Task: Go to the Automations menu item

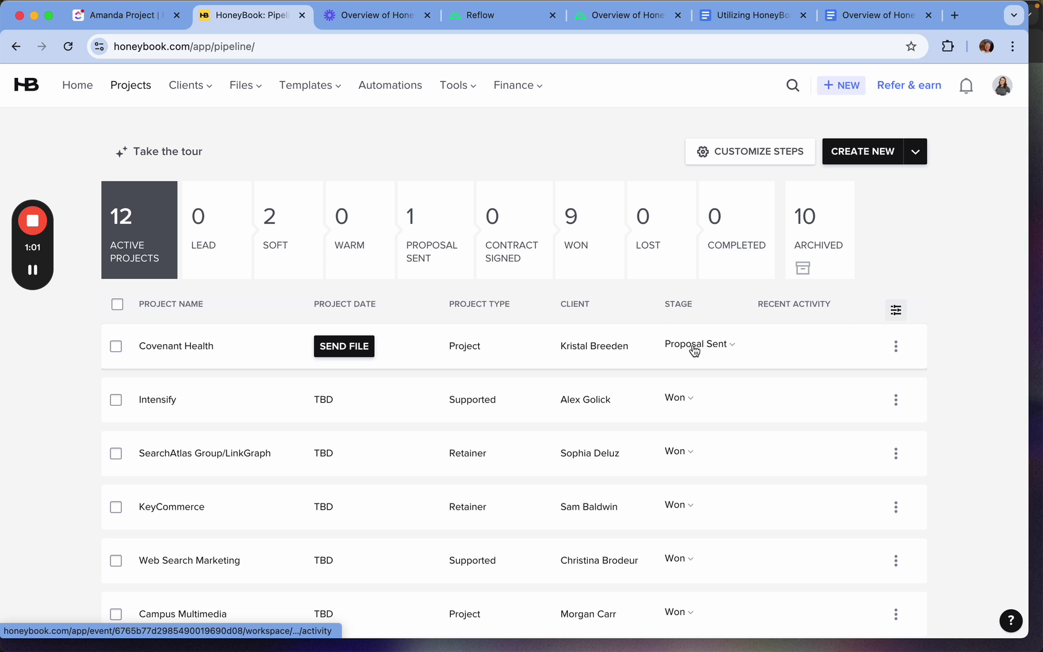Action: click(x=390, y=85)
